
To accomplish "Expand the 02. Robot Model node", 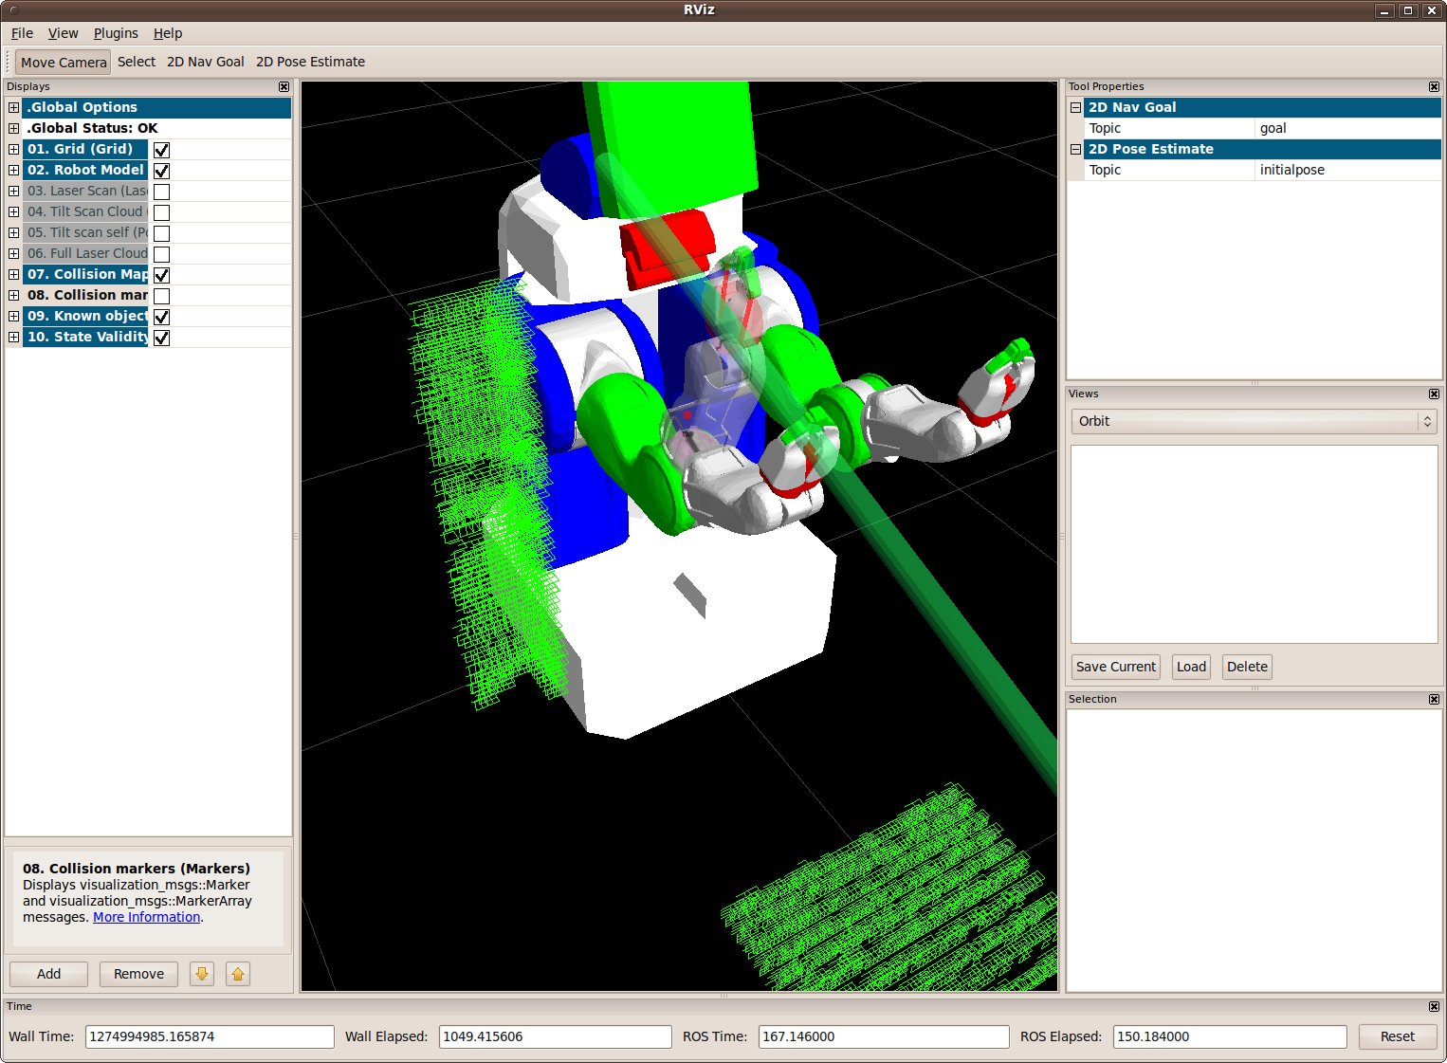I will point(13,170).
